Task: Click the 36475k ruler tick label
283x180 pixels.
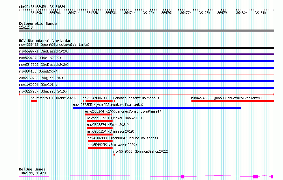Action: tap(148, 13)
